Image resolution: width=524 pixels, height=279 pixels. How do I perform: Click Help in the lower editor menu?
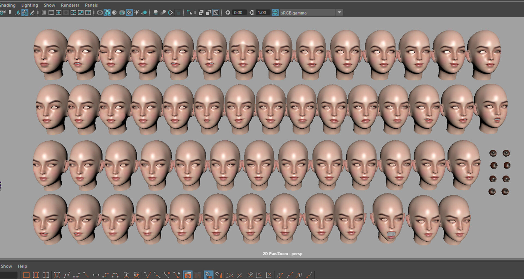click(x=22, y=266)
